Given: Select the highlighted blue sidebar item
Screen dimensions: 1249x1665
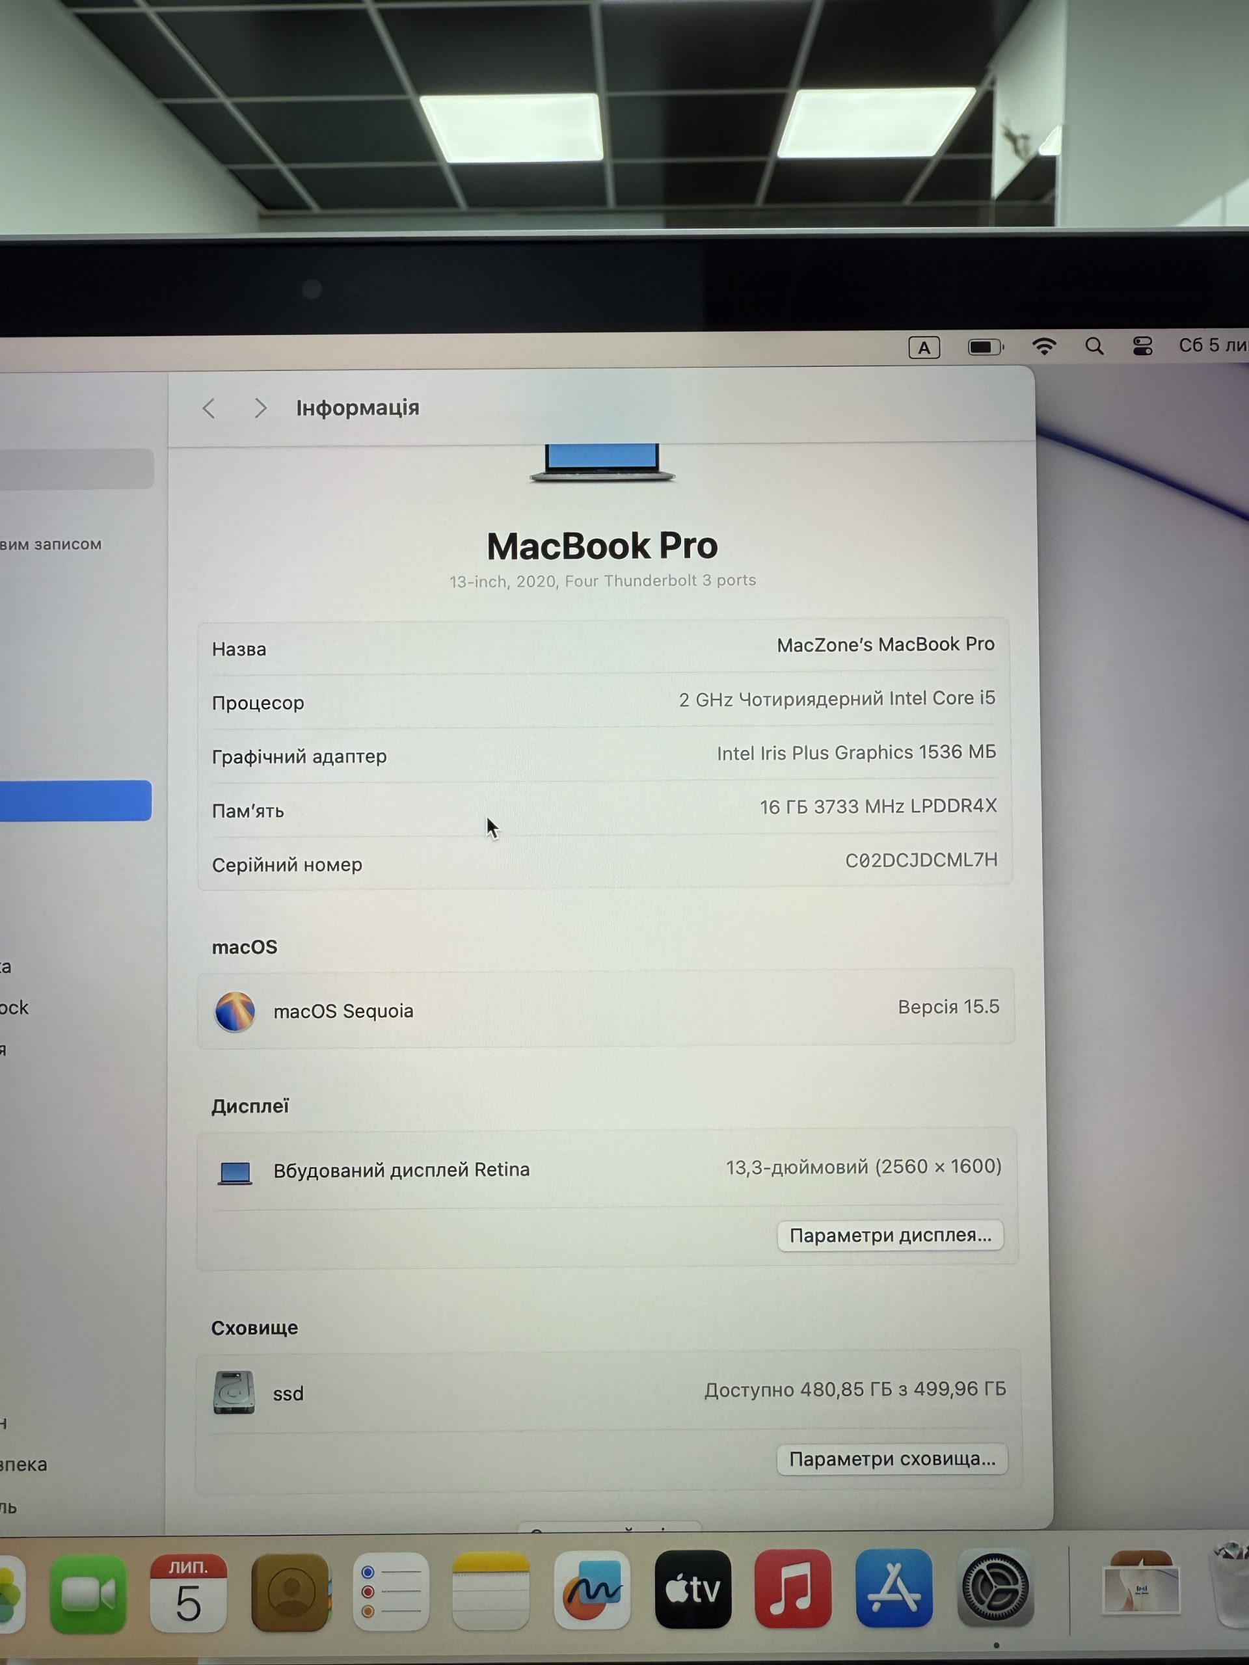Looking at the screenshot, I should [75, 800].
